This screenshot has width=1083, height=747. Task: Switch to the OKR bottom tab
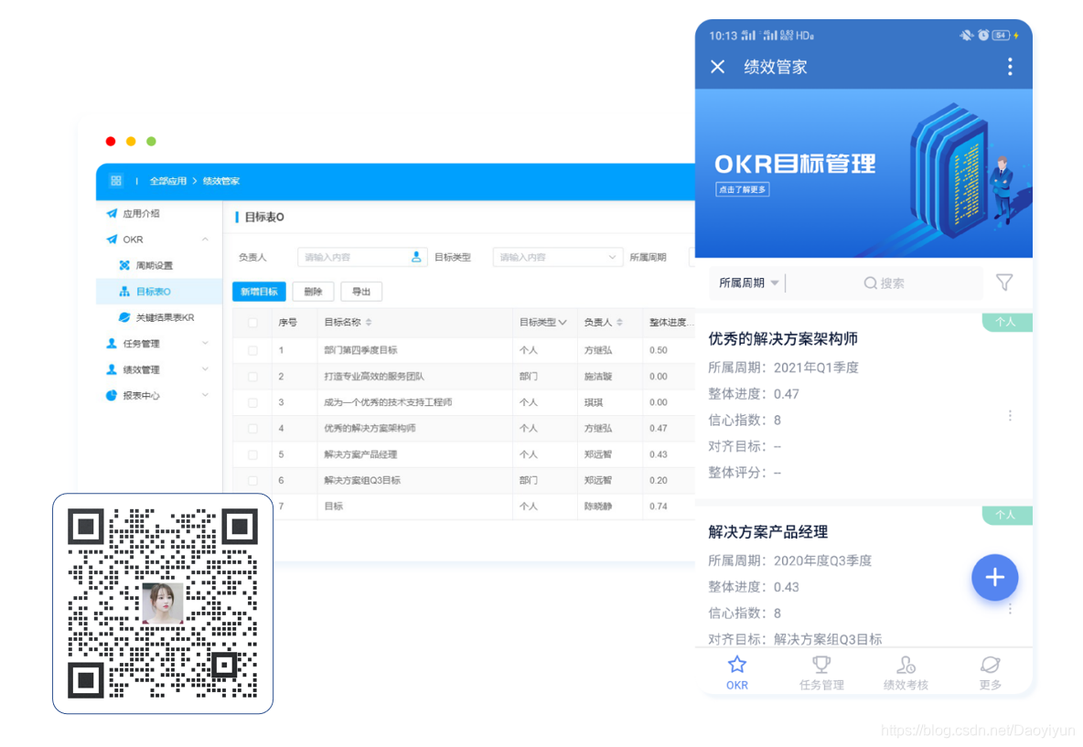pyautogui.click(x=737, y=672)
